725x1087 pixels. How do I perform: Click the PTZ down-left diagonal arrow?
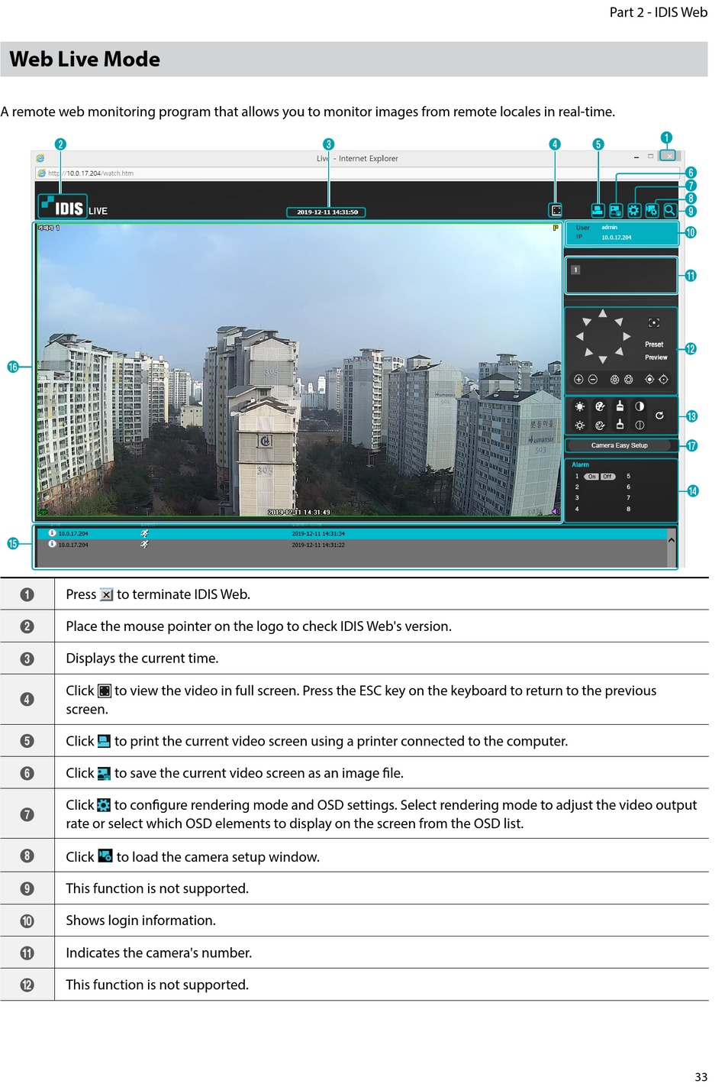[588, 352]
